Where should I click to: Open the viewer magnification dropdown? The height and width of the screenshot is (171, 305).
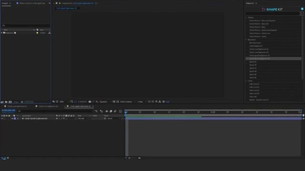[64, 102]
